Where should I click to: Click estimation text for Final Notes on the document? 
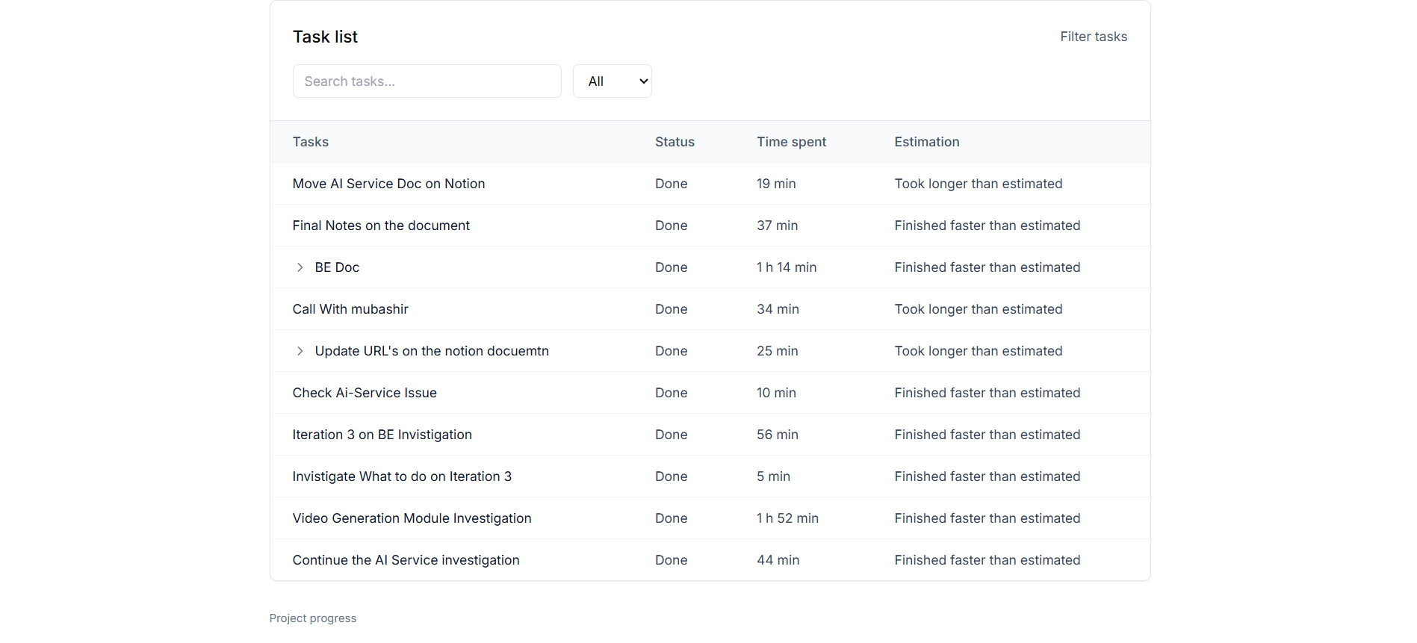coord(987,226)
